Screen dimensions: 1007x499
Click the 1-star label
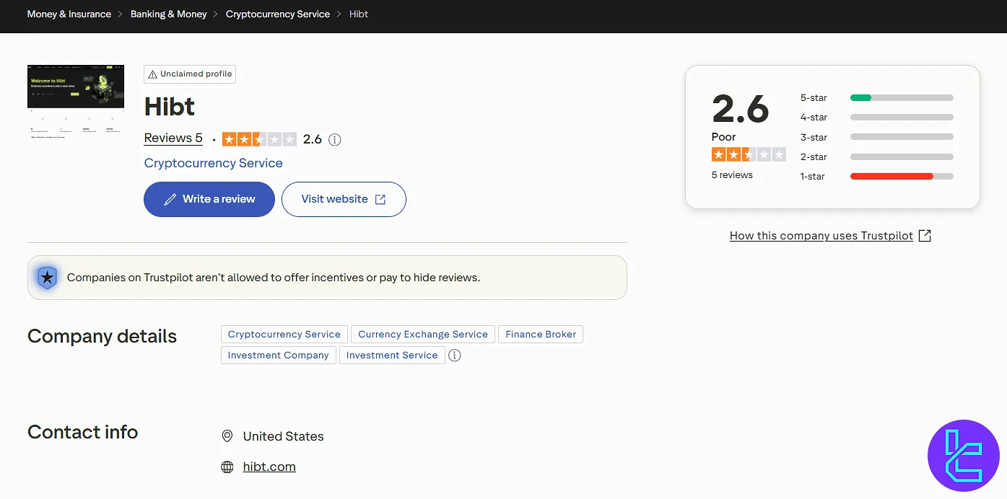pos(812,177)
